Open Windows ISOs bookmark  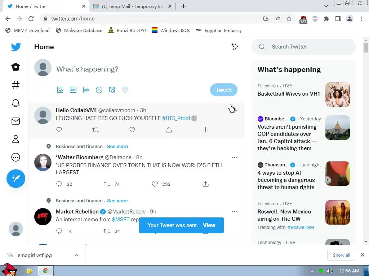click(x=171, y=31)
